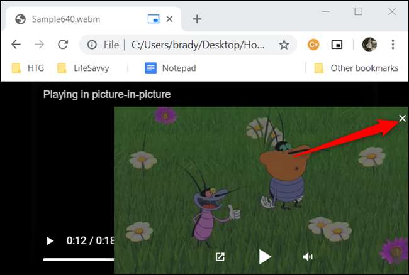The height and width of the screenshot is (275, 409).
Task: Play video in picture-in-picture window
Action: click(x=265, y=256)
